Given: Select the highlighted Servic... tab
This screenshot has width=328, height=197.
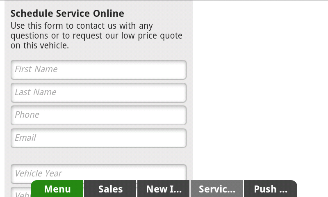Looking at the screenshot, I should (x=217, y=189).
